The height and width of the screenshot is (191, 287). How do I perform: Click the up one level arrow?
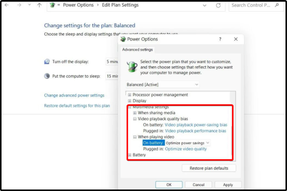[39, 5]
